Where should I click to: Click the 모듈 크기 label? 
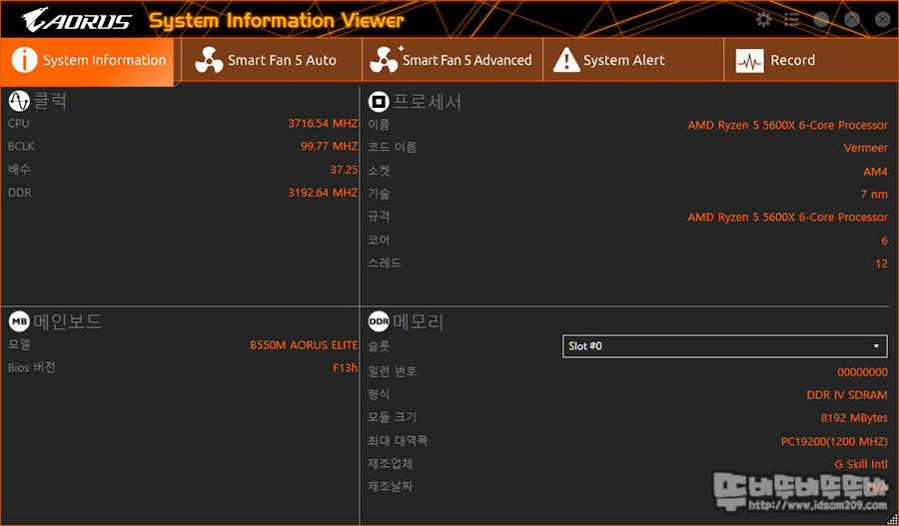click(x=393, y=417)
